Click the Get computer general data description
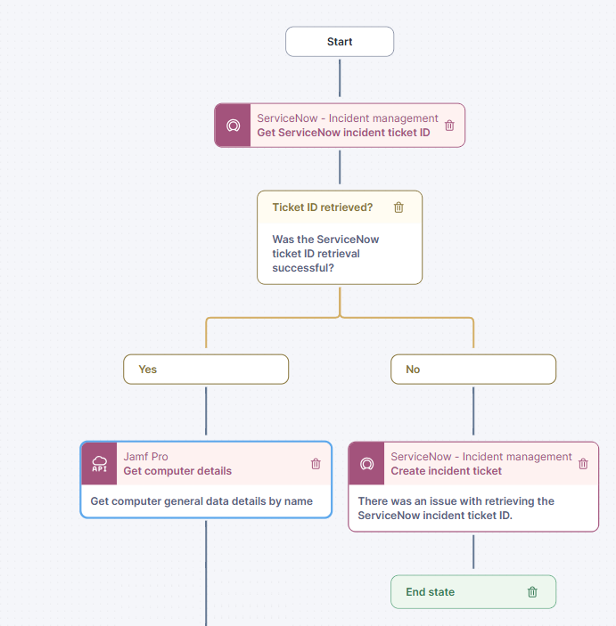The width and height of the screenshot is (616, 626). click(x=201, y=501)
